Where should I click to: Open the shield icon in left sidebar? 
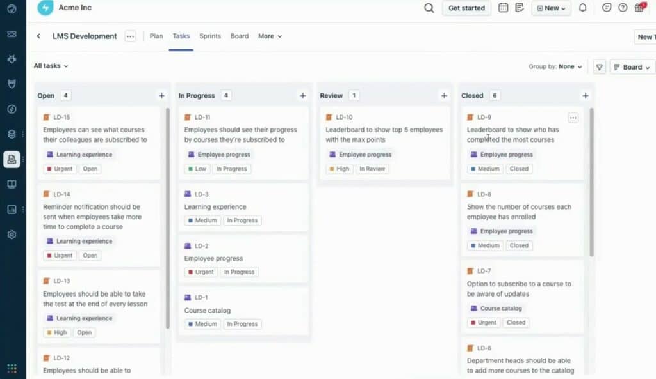click(x=12, y=84)
